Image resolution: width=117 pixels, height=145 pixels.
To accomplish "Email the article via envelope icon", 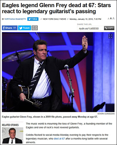I will (35, 28).
